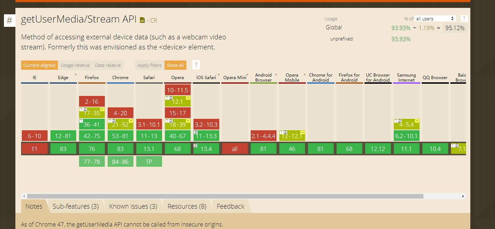
Task: Click the getUserMedia/Stream API title
Action: [79, 19]
